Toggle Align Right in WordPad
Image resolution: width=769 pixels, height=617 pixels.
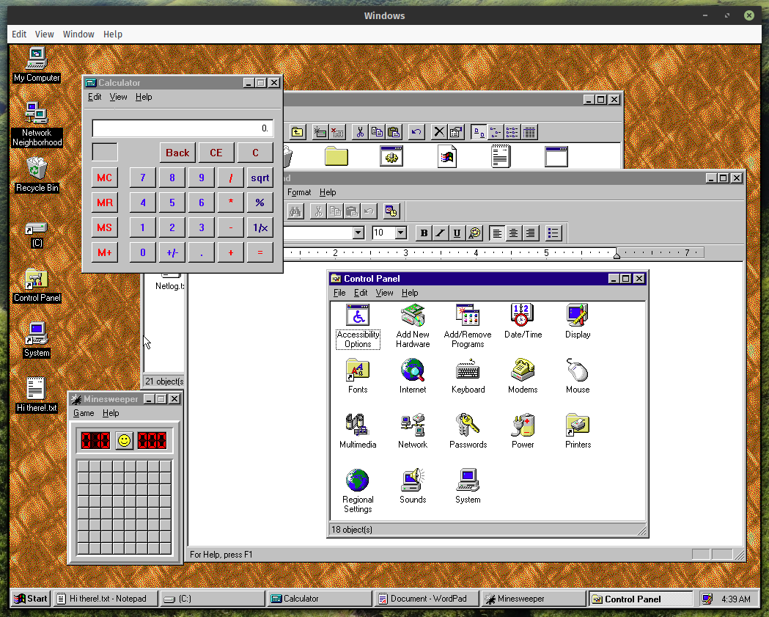click(530, 233)
